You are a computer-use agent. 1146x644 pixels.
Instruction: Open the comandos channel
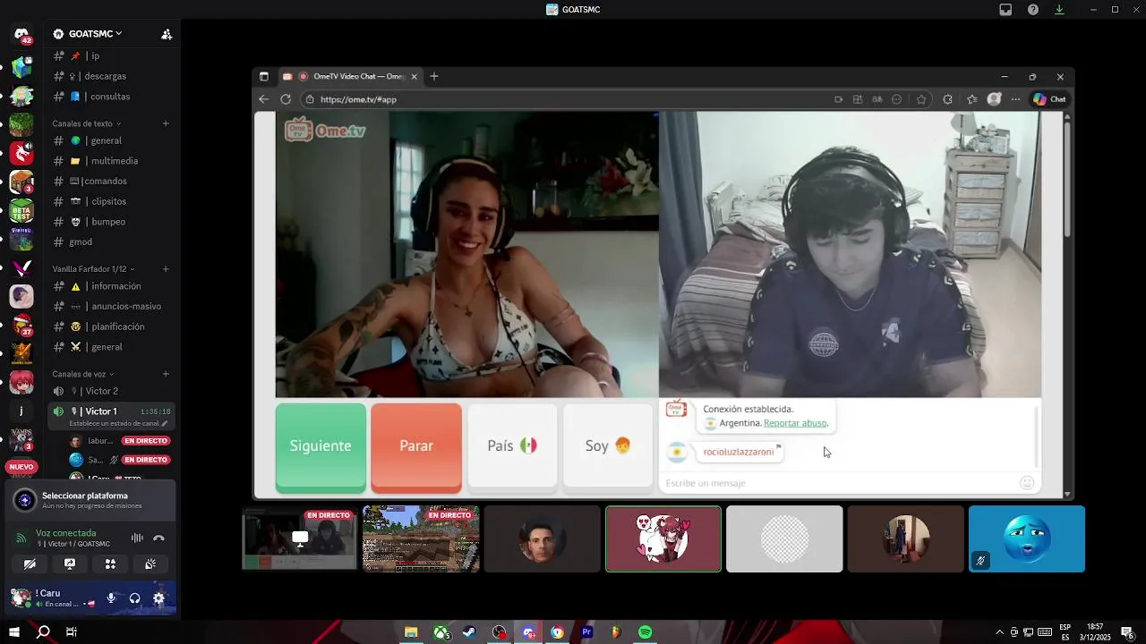pos(111,181)
